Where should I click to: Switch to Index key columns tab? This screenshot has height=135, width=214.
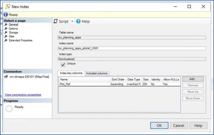tap(71, 73)
